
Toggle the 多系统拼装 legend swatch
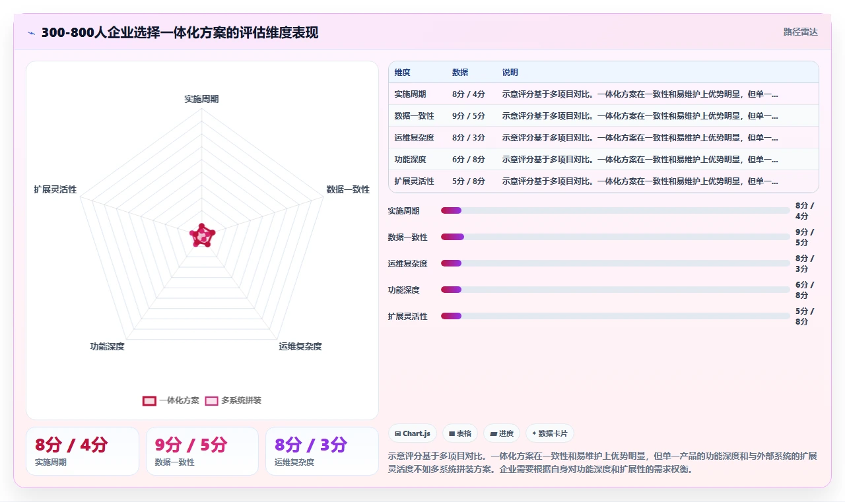pos(211,400)
